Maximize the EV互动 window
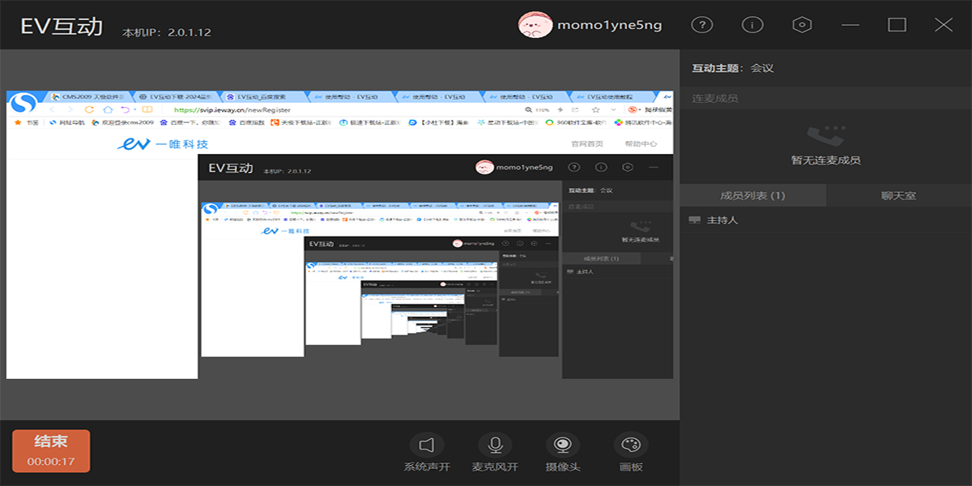Viewport: 972px width, 486px height. click(x=897, y=25)
